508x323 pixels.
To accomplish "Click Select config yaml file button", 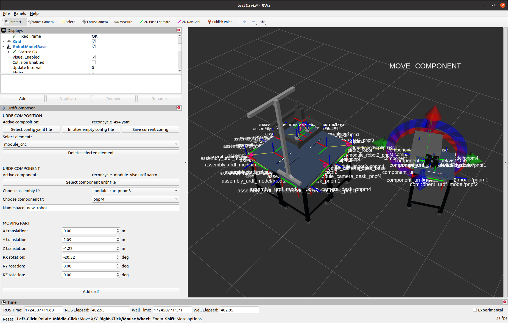I will pos(32,129).
